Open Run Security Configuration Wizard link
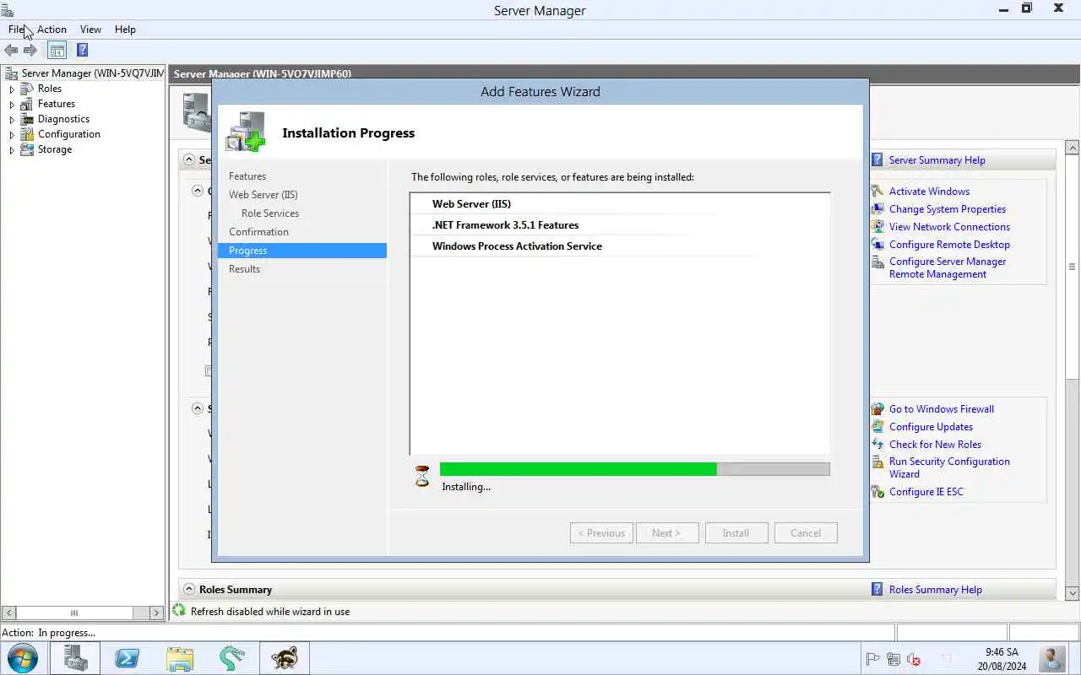The height and width of the screenshot is (675, 1081). pyautogui.click(x=949, y=467)
